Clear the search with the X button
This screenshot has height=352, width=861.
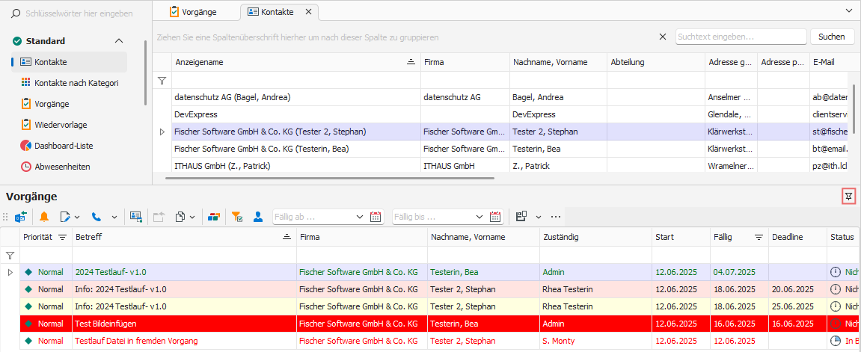point(662,37)
